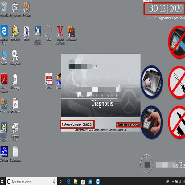Open Vediamo Start Center shortcut
This screenshot has width=185, height=185.
(60, 35)
